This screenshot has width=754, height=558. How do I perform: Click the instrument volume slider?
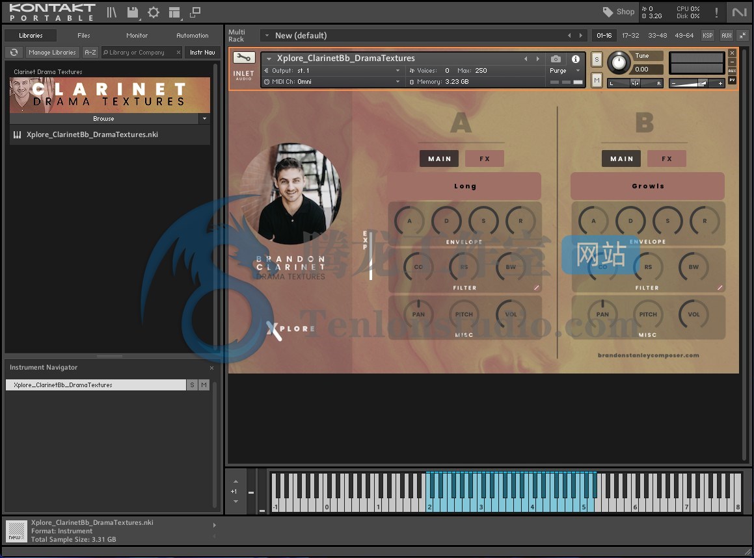(x=697, y=84)
